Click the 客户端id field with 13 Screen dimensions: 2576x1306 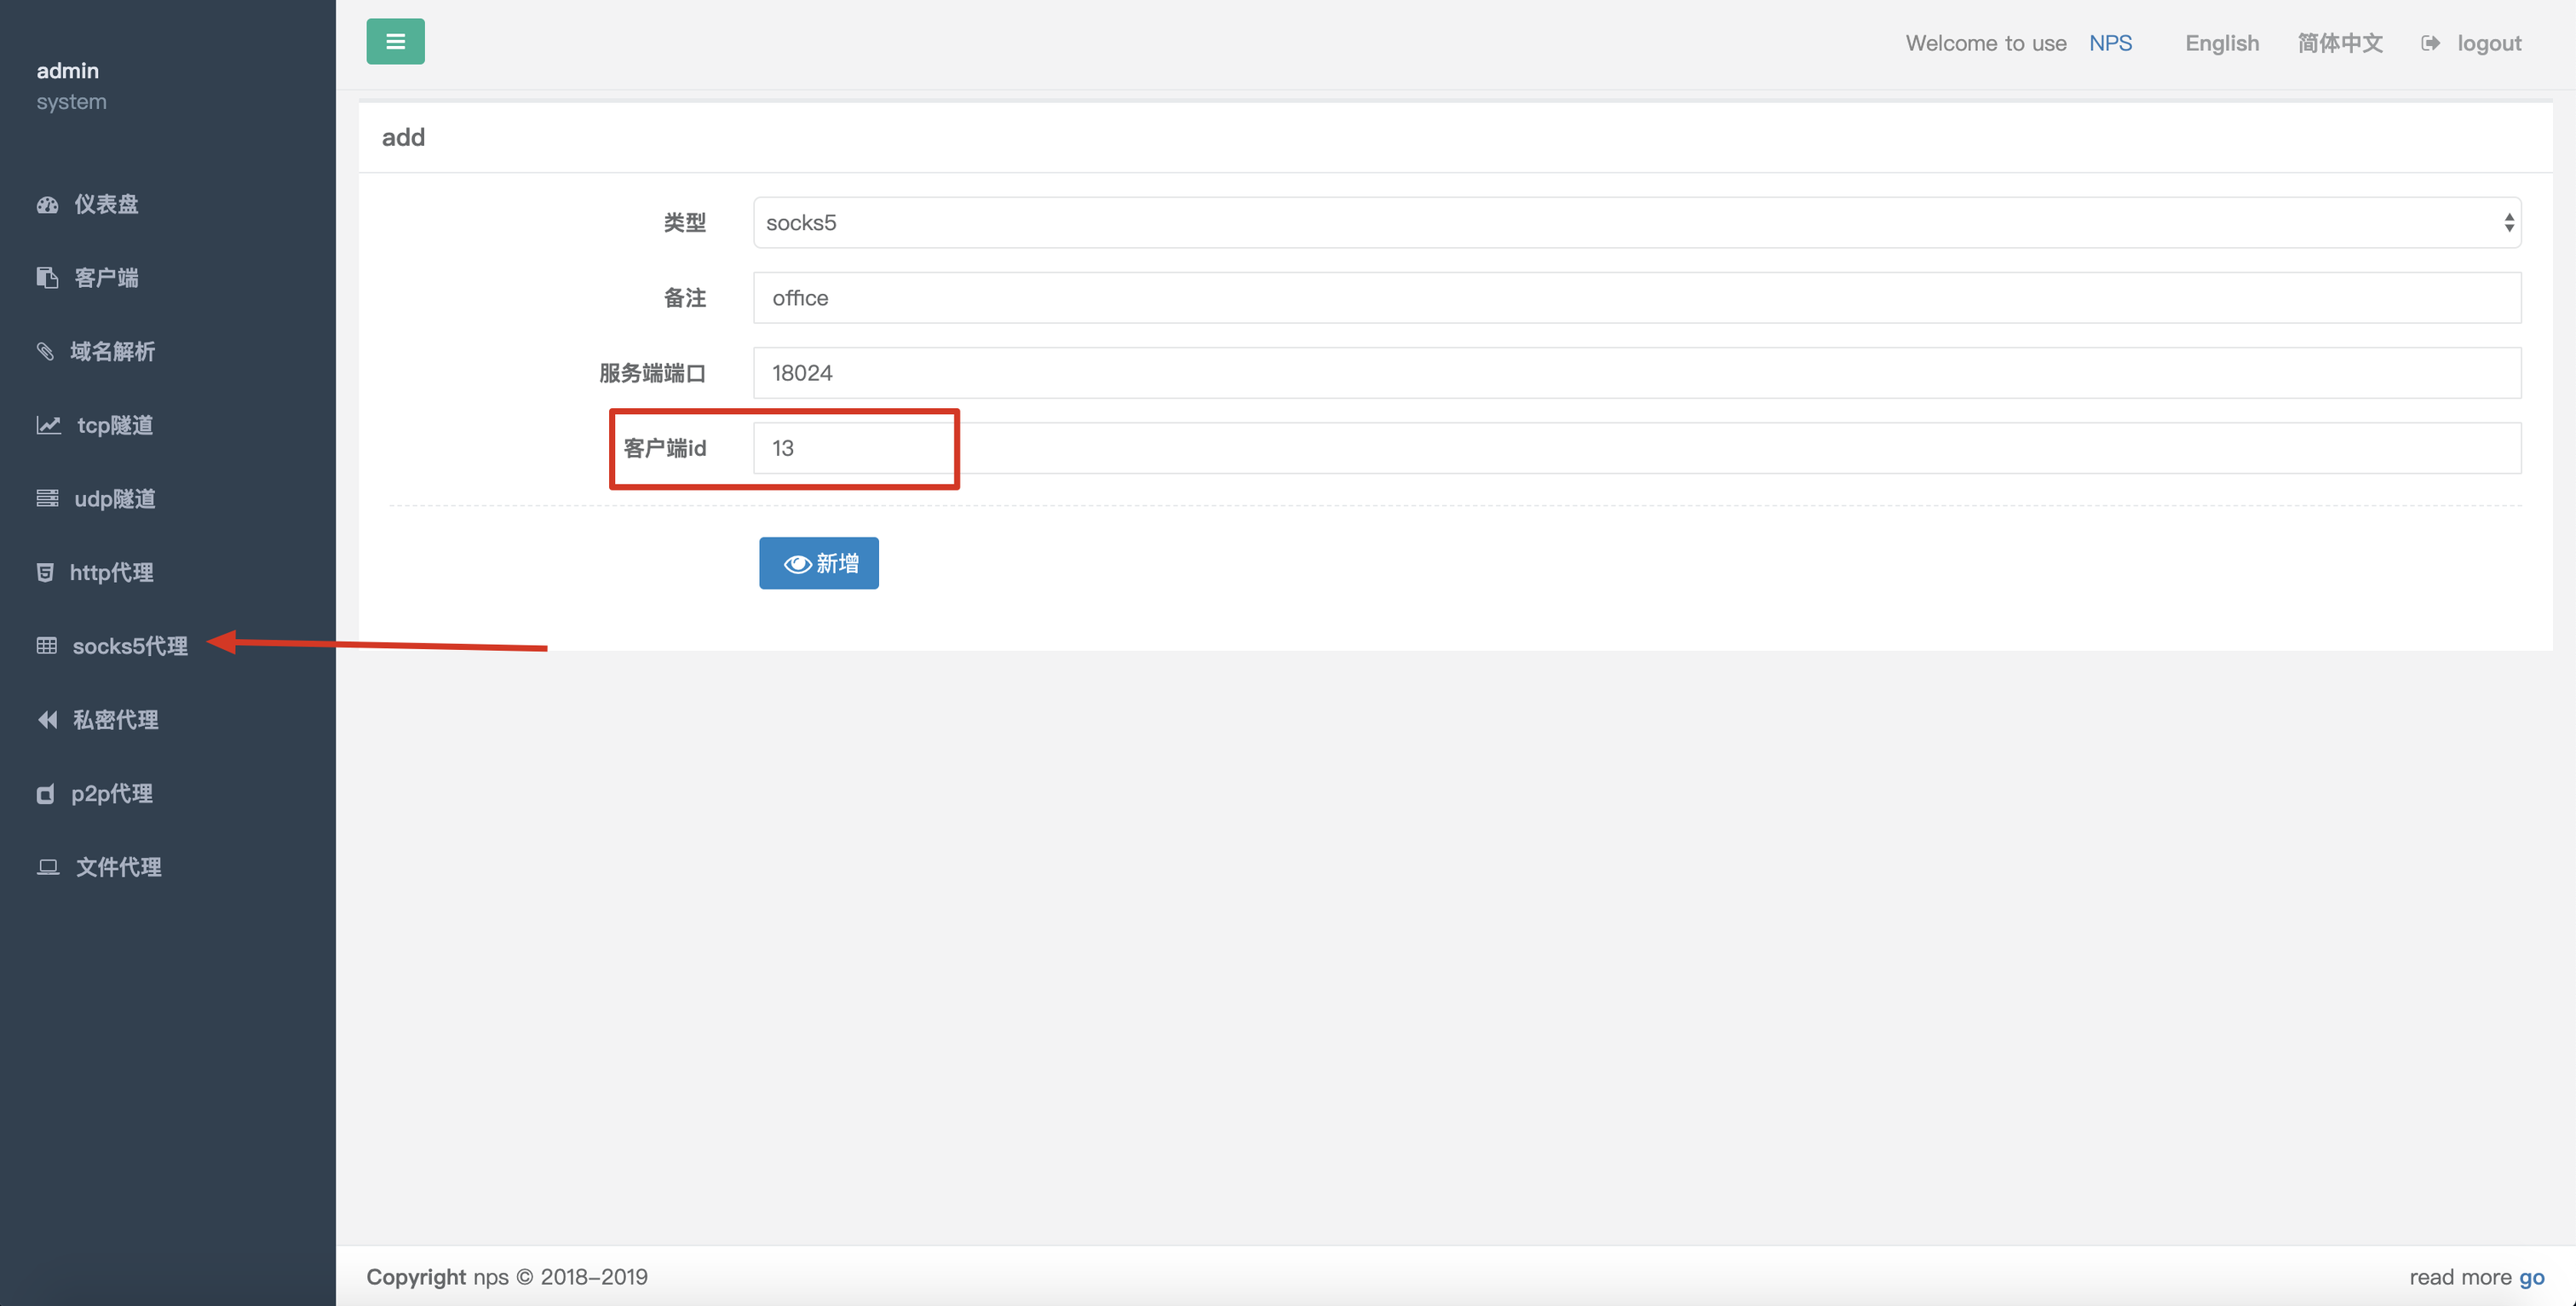[x=1637, y=447]
